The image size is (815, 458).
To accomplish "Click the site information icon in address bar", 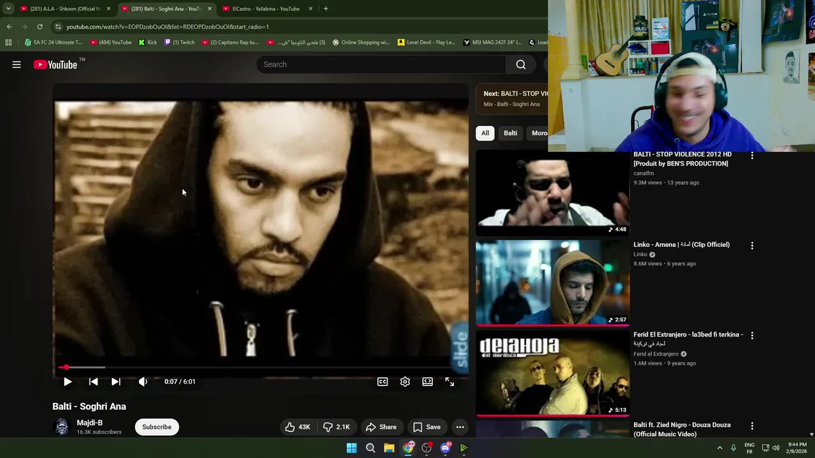I will tap(58, 27).
